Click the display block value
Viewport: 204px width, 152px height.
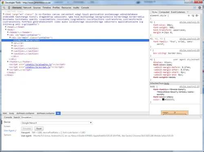click(167, 62)
